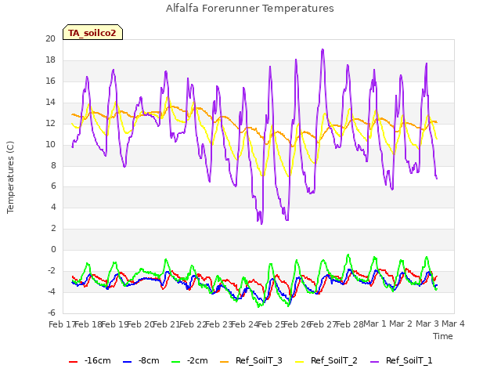Toggle the Ref_SoilT_2 legend entry
The width and height of the screenshot is (501, 376).
click(x=326, y=360)
